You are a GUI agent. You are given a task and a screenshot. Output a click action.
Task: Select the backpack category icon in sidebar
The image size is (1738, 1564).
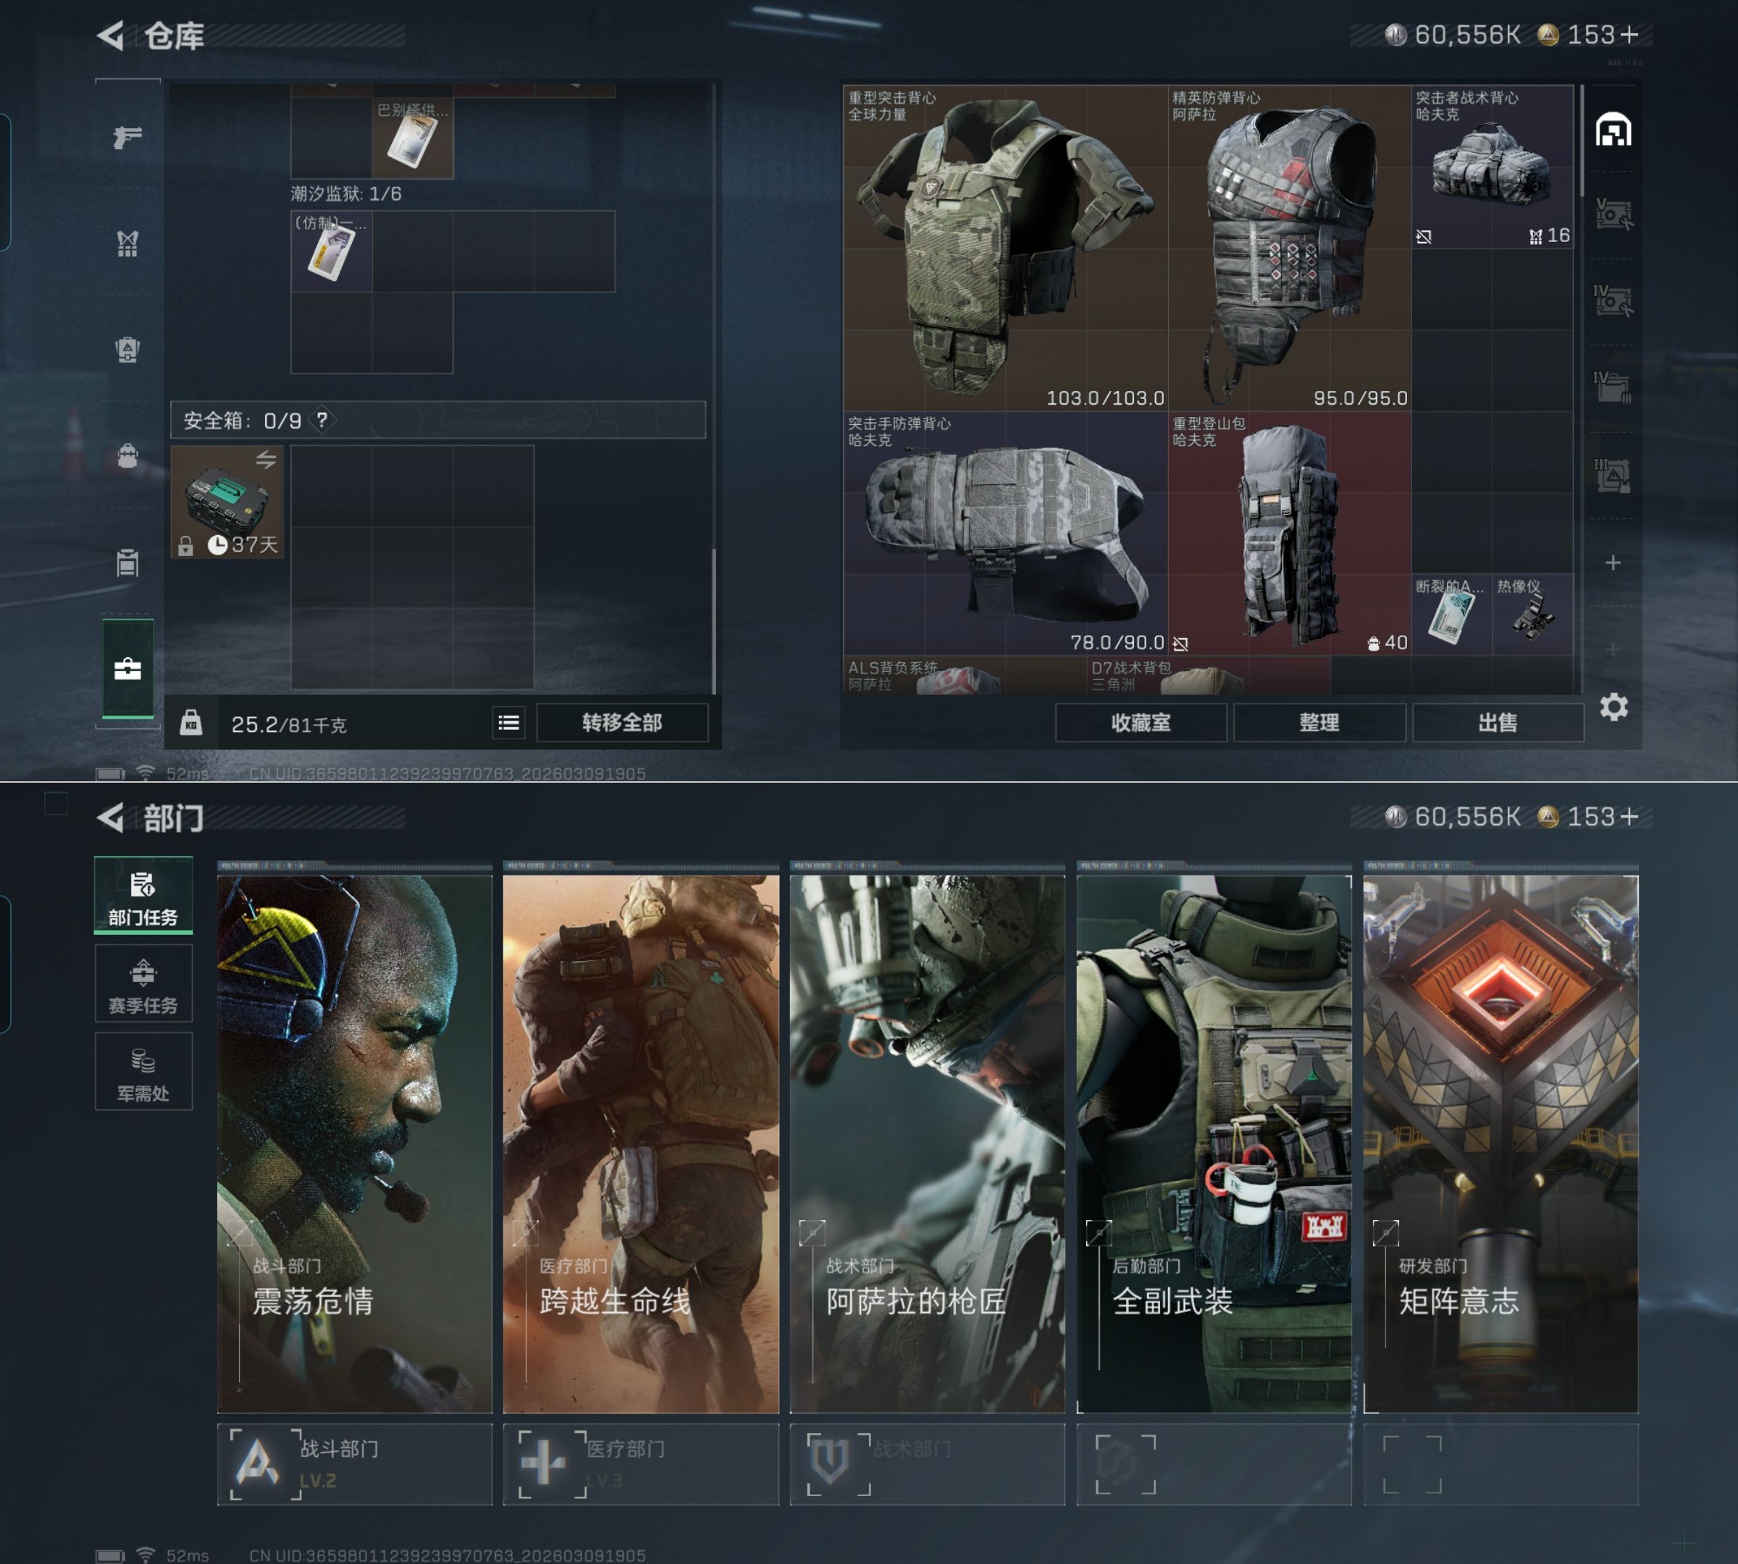point(127,455)
